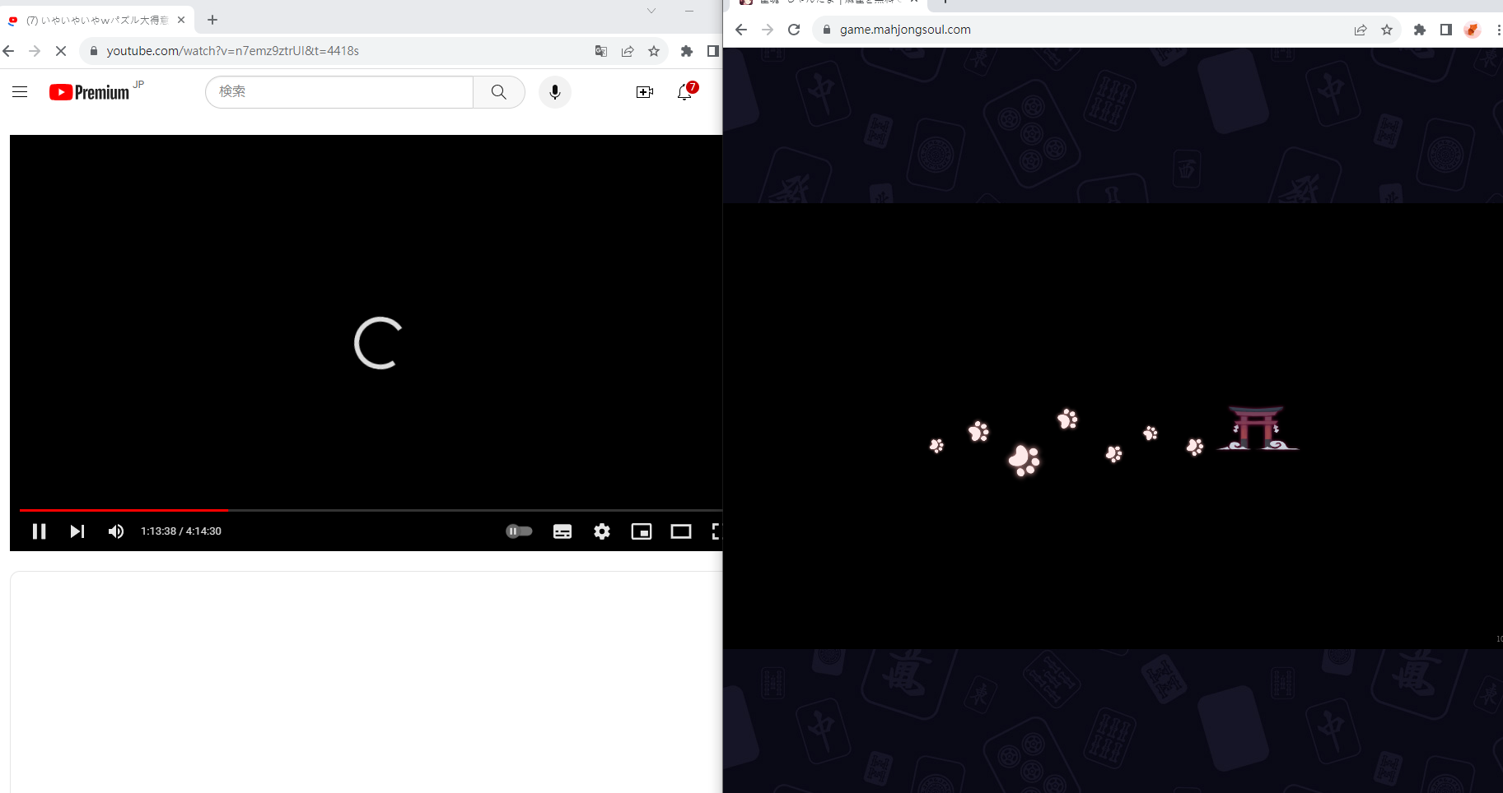Image resolution: width=1503 pixels, height=793 pixels.
Task: Open Chrome menu in Mahjong Soul window
Action: tap(1498, 30)
